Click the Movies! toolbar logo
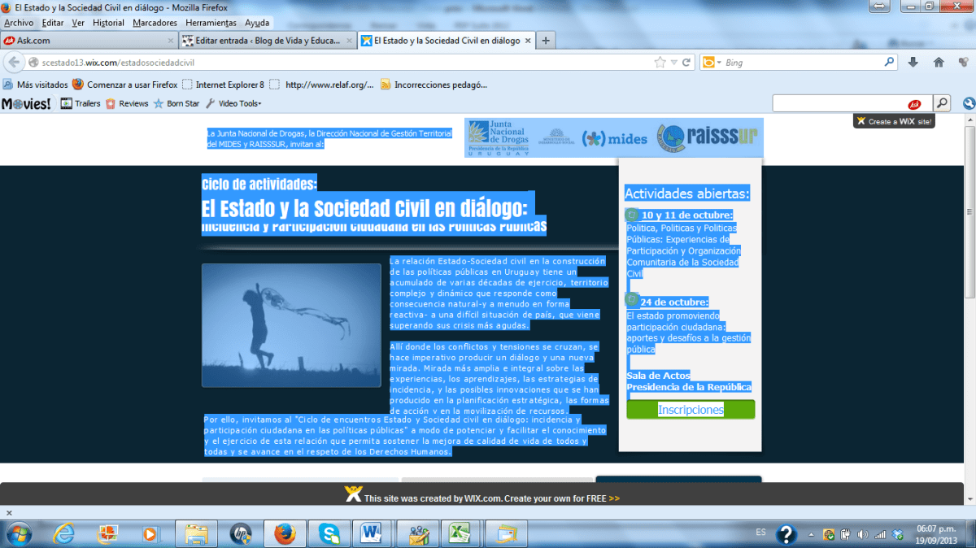Screen dimensions: 976x548 [26, 103]
